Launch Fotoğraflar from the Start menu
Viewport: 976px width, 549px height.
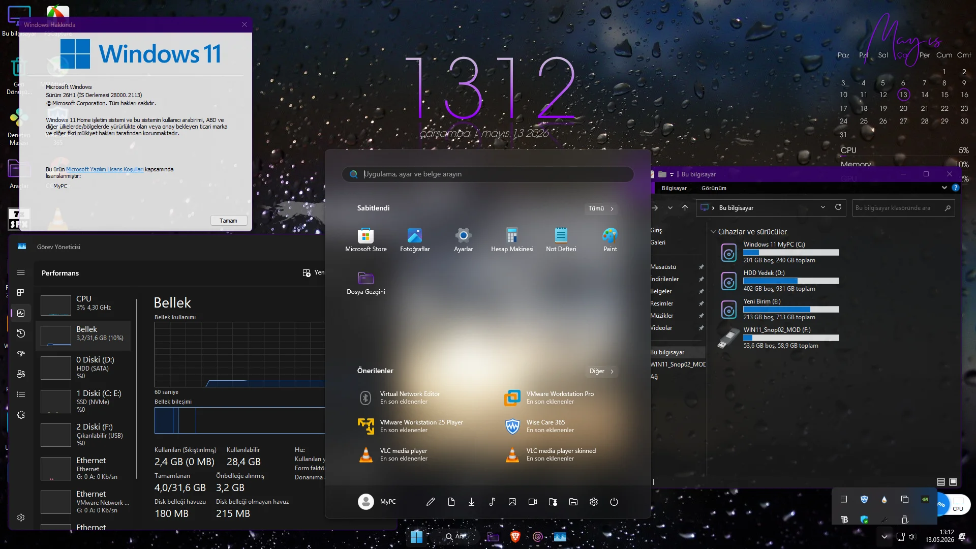click(x=415, y=240)
